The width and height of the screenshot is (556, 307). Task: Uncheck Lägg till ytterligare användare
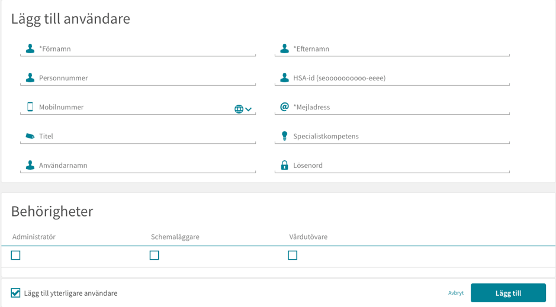click(15, 293)
